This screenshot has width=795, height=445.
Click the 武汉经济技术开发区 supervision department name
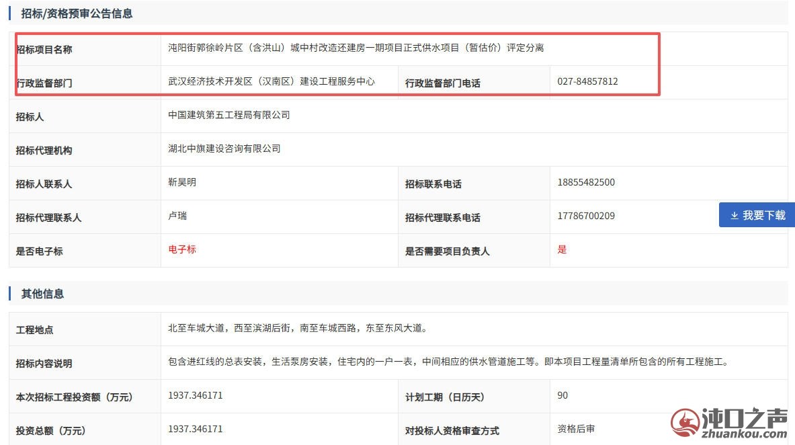coord(271,81)
